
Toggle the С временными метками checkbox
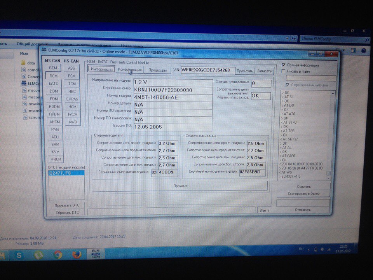288,85
